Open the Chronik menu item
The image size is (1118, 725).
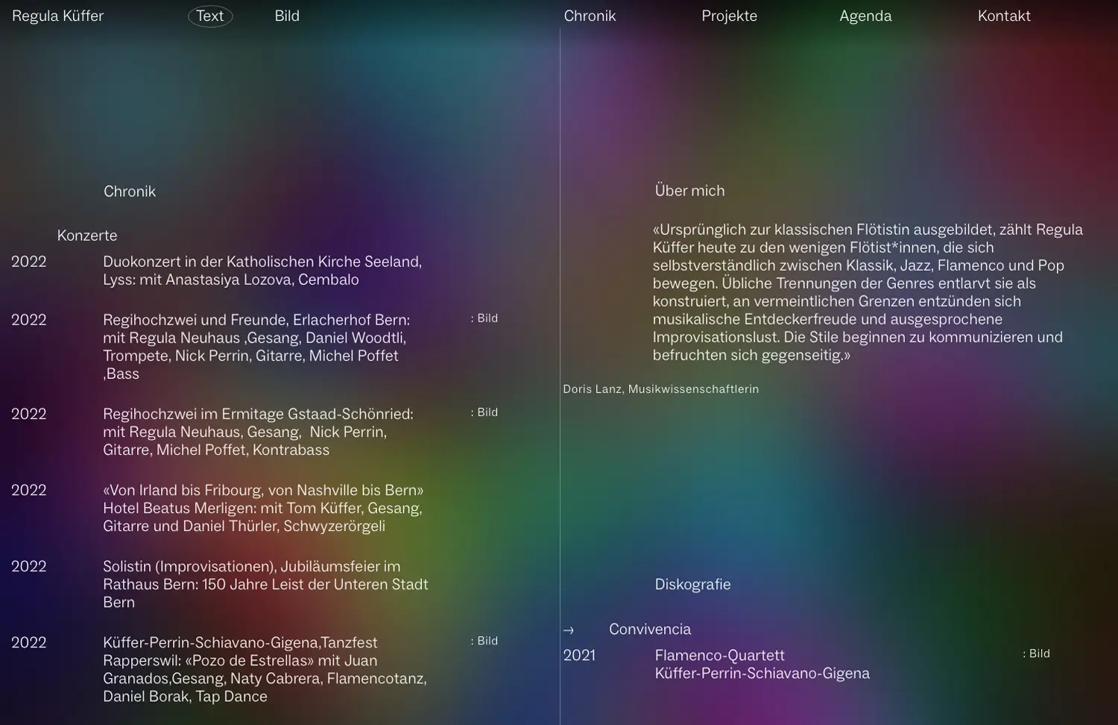[590, 16]
